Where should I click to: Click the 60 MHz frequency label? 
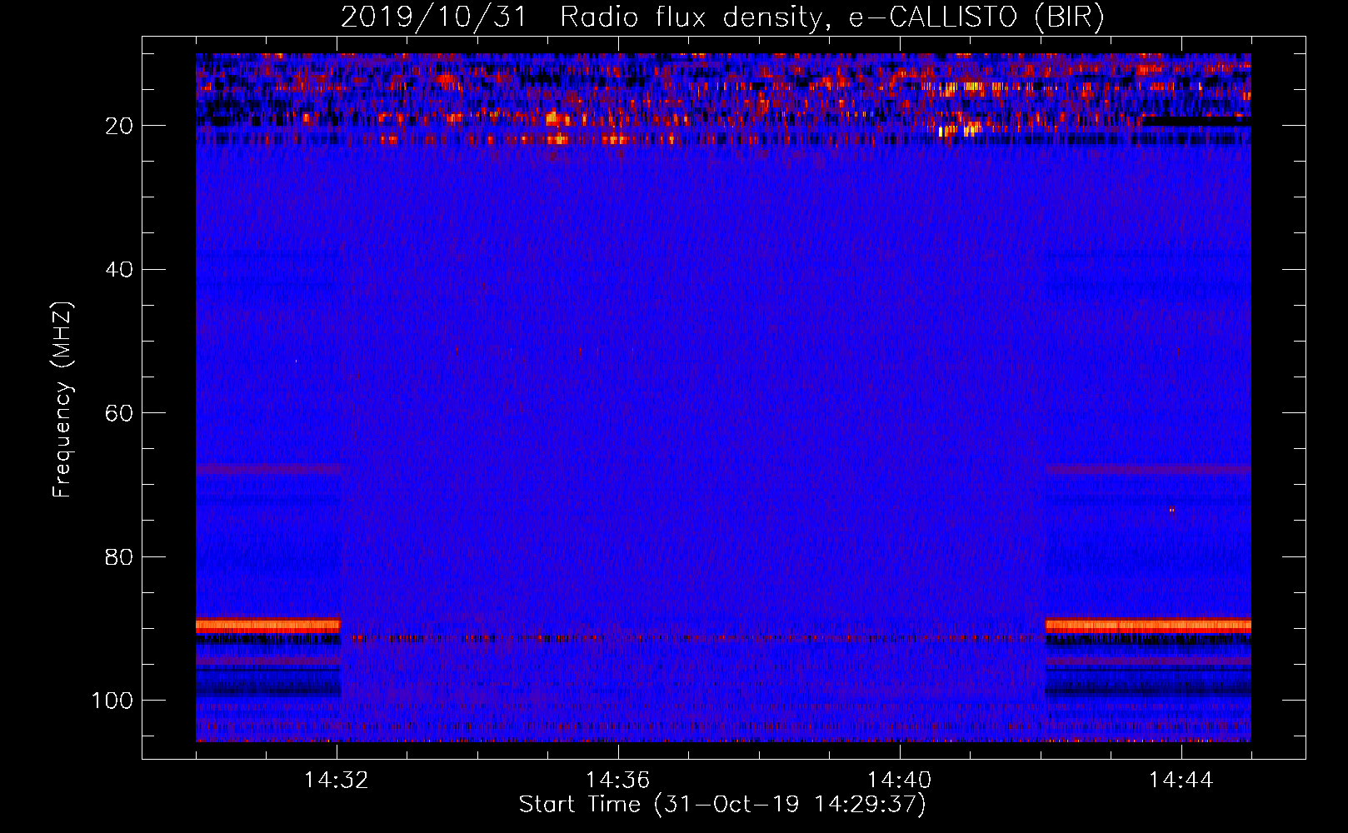(119, 413)
